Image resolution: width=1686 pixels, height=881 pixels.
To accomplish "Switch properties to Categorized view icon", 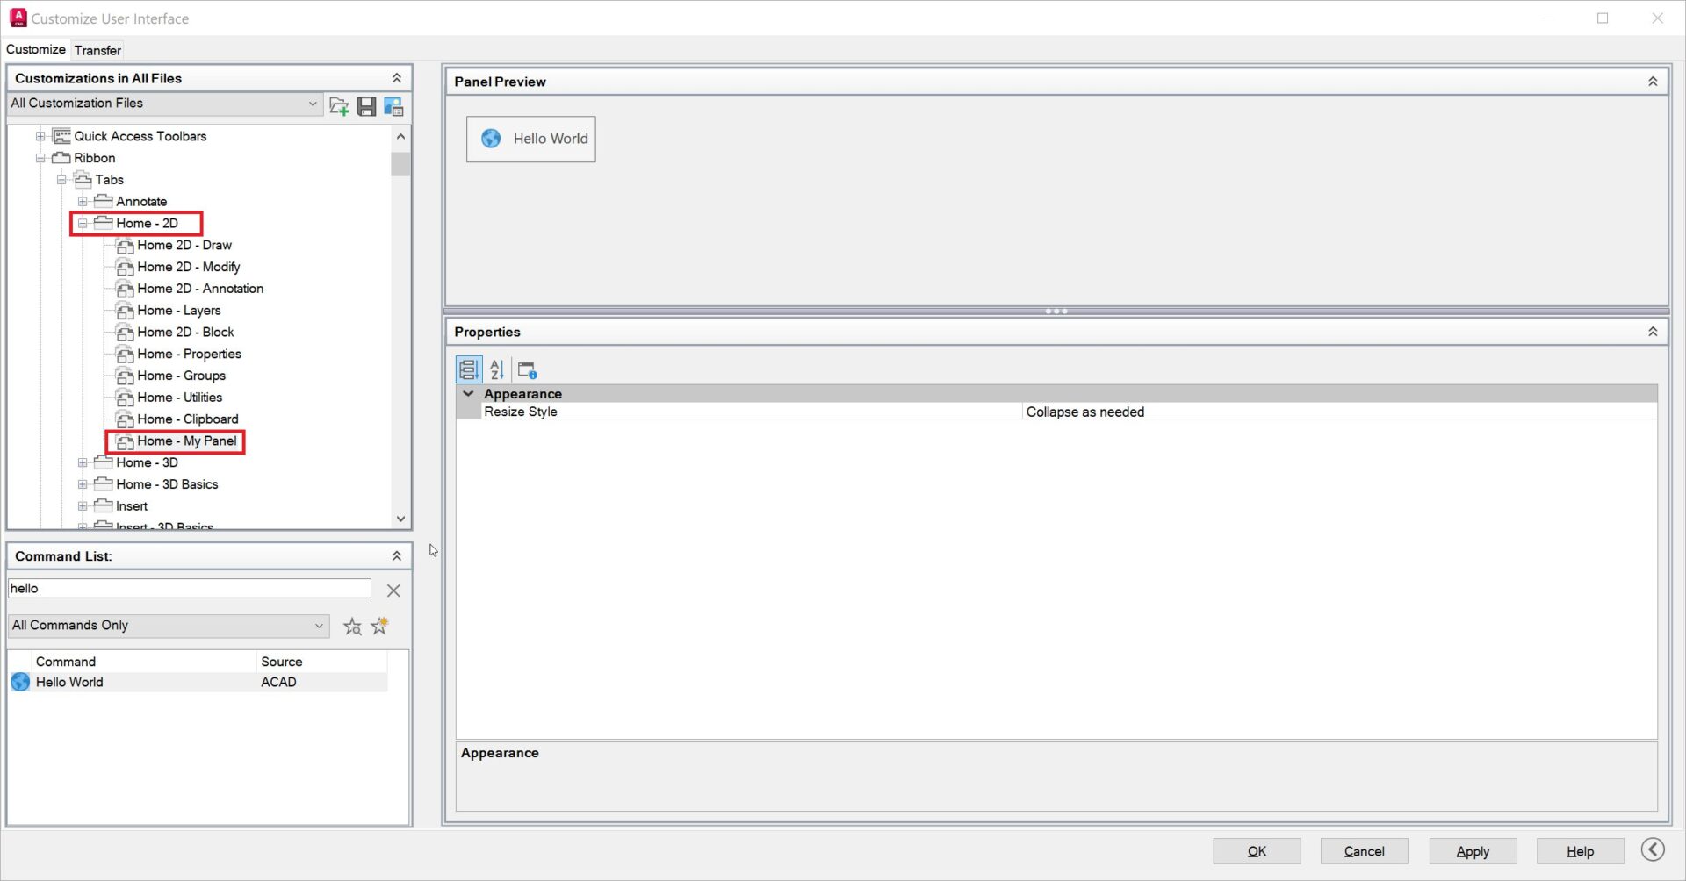I will point(469,369).
